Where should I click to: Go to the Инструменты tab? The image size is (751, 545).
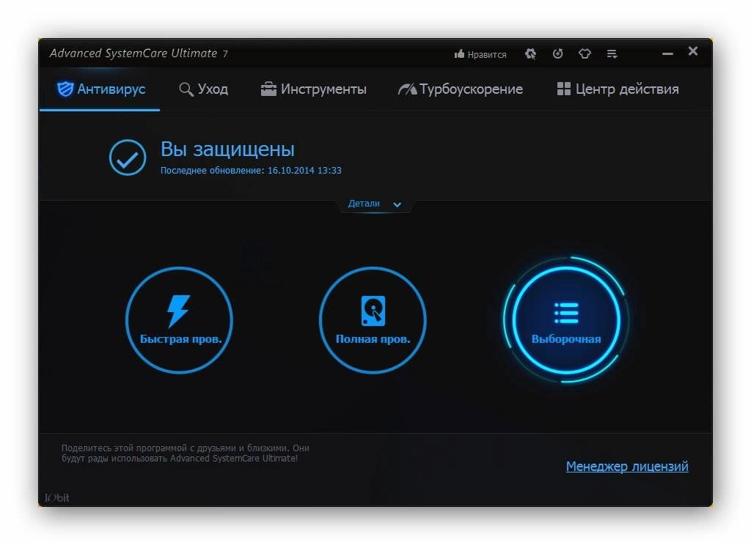click(314, 89)
